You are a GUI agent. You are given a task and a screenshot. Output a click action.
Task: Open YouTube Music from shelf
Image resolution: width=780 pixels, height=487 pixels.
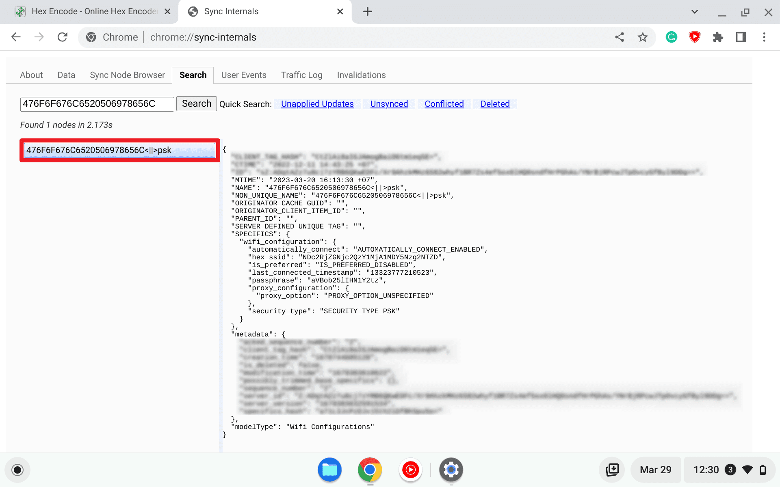410,470
